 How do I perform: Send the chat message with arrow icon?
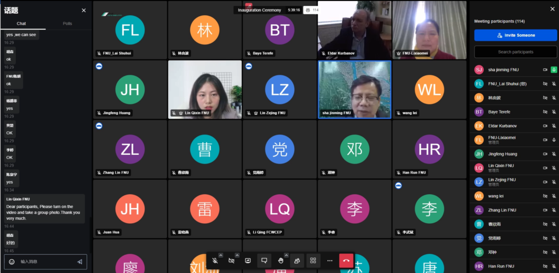coord(80,262)
